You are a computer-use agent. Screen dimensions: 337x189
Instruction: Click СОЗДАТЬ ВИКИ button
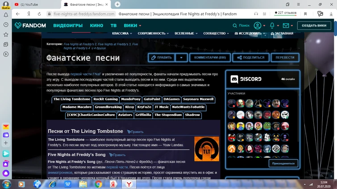click(x=314, y=25)
